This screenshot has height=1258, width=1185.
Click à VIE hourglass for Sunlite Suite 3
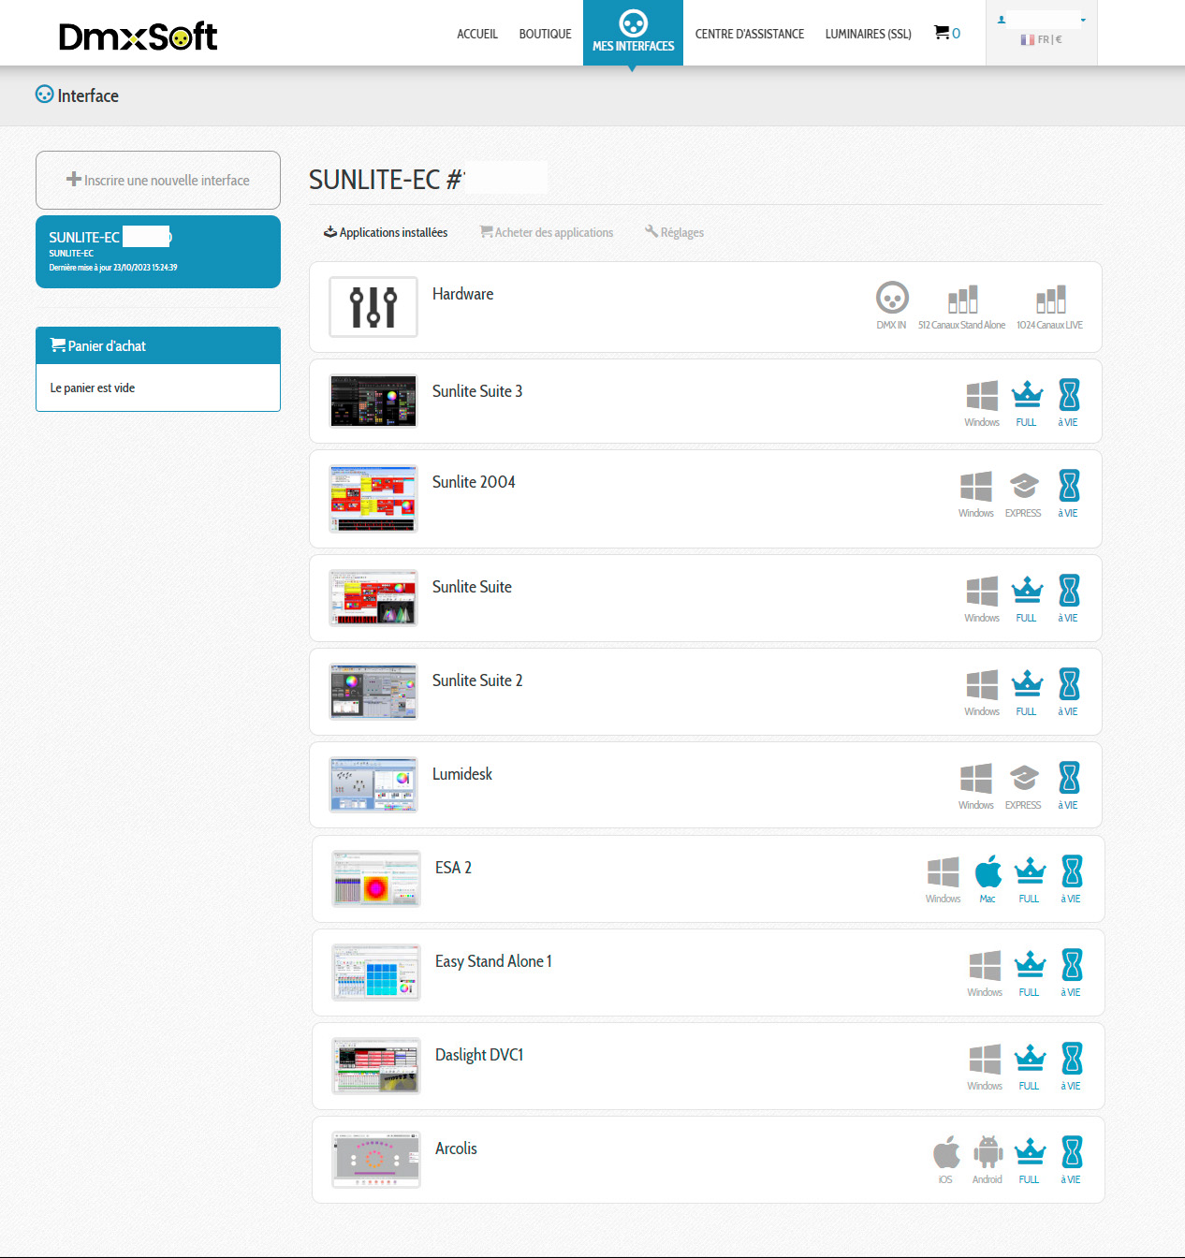[1069, 395]
